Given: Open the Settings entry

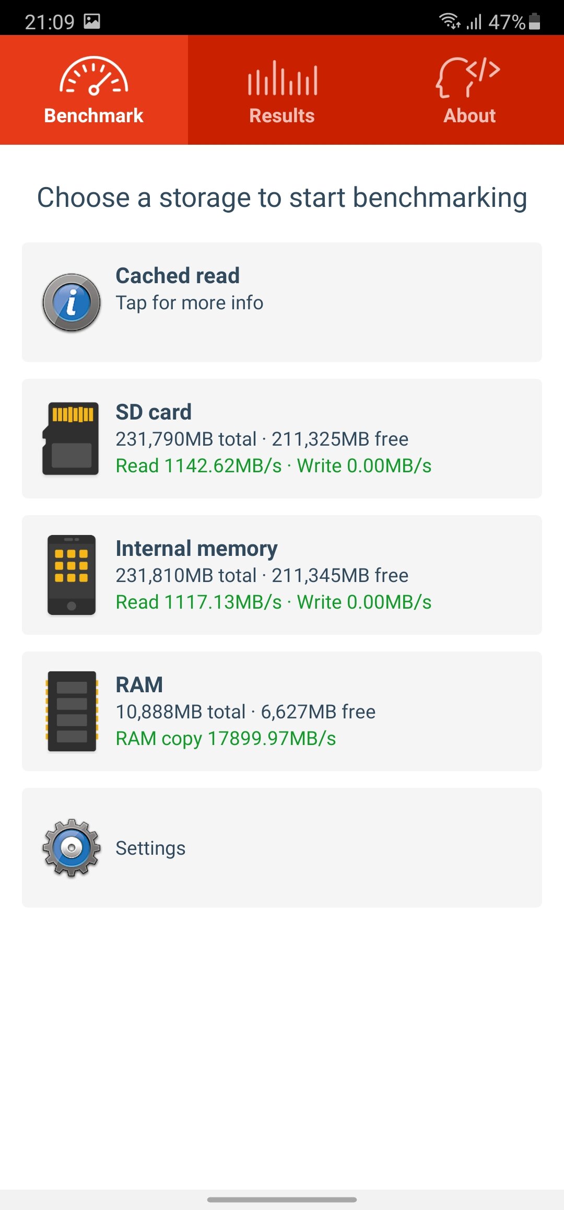Looking at the screenshot, I should (282, 847).
